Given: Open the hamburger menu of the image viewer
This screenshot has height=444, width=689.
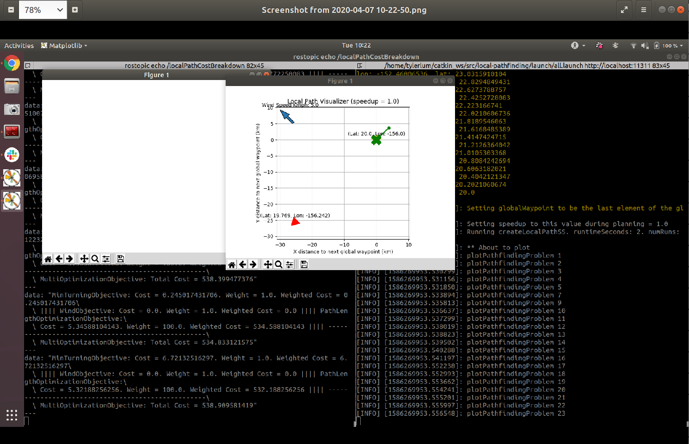Looking at the screenshot, I should coord(644,9).
